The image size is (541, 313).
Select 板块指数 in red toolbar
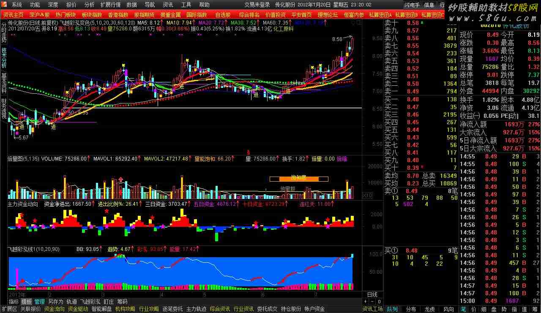[92, 15]
